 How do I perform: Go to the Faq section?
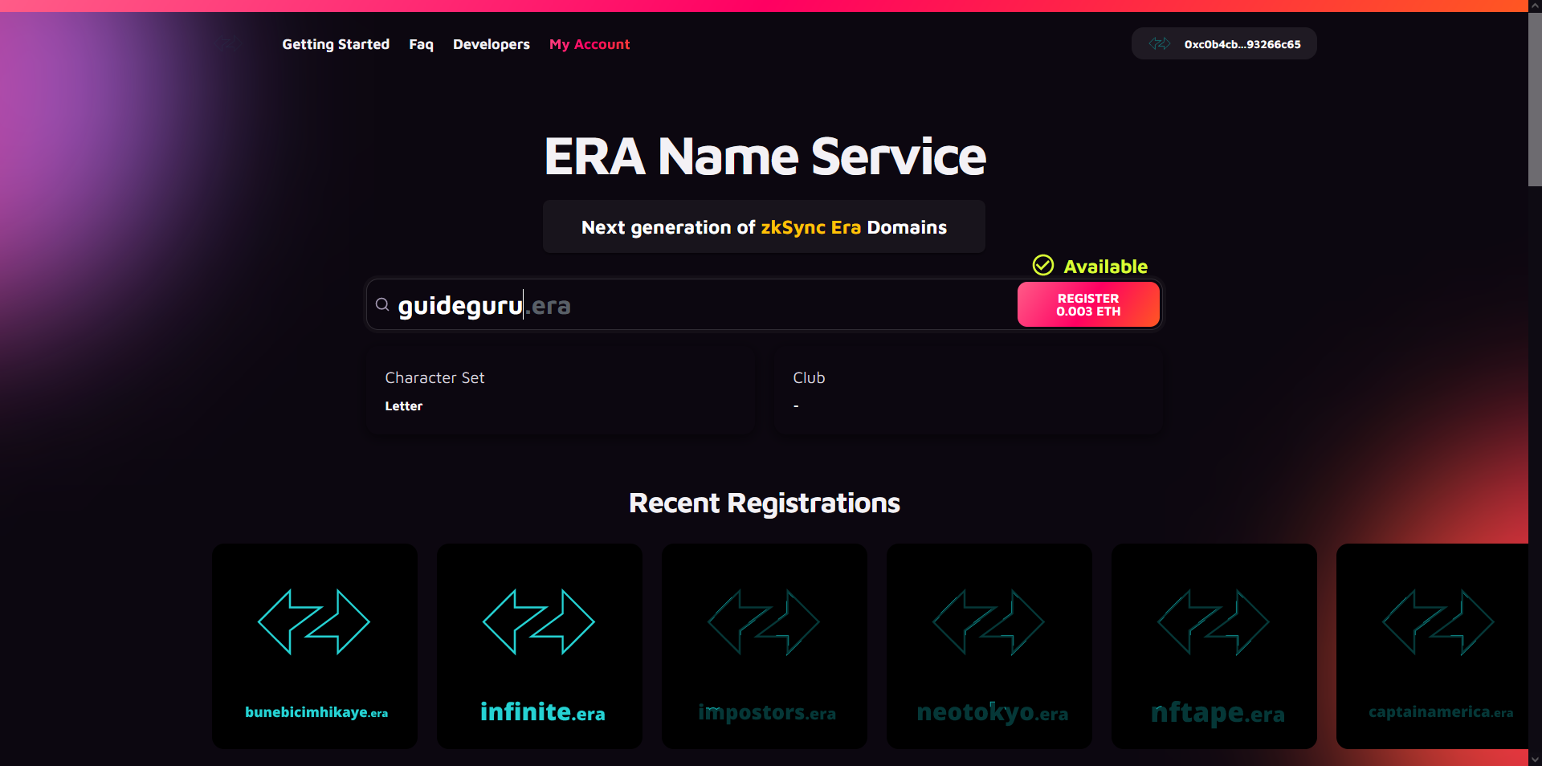tap(421, 44)
